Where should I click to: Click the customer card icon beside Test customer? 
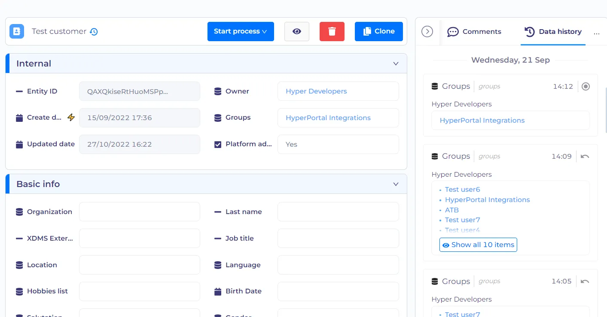point(17,31)
